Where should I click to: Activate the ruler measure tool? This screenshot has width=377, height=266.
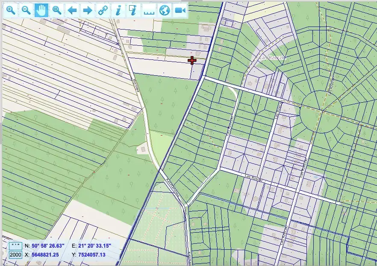pyautogui.click(x=149, y=10)
